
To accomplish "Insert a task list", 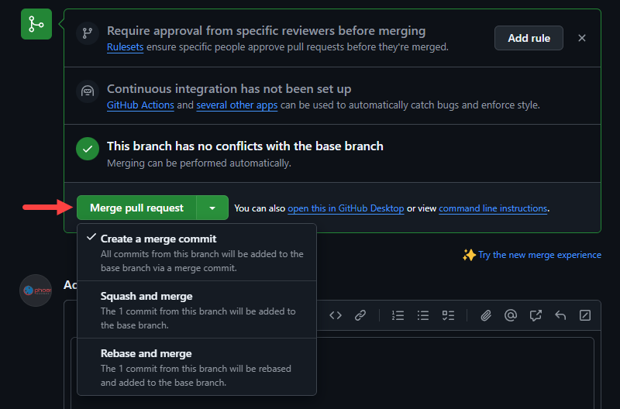I will (448, 315).
